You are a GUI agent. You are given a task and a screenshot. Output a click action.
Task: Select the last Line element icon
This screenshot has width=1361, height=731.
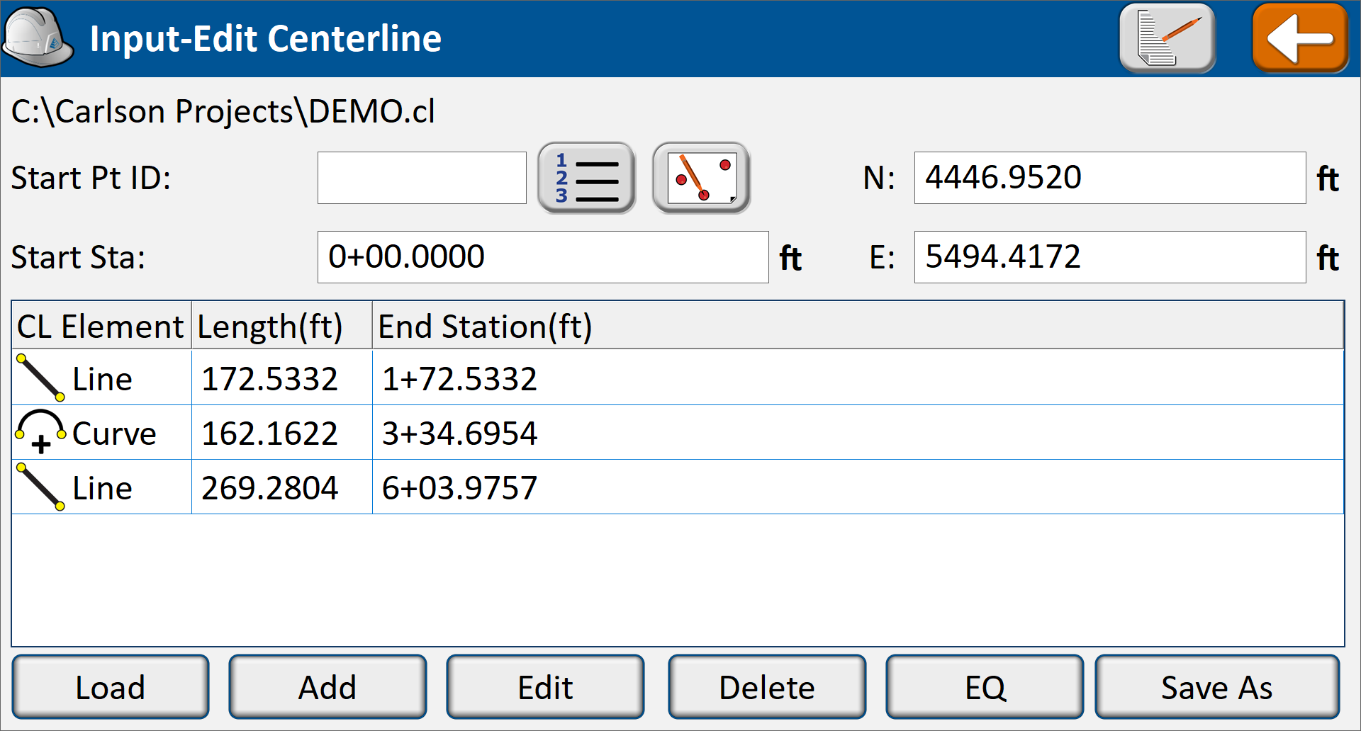point(40,487)
